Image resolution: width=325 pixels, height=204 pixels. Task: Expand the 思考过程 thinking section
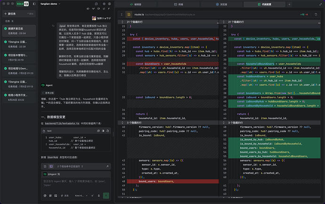[49, 93]
